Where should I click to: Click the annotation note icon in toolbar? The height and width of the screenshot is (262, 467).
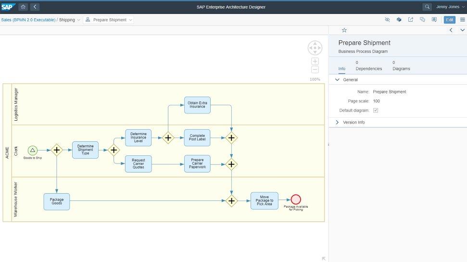pos(434,20)
